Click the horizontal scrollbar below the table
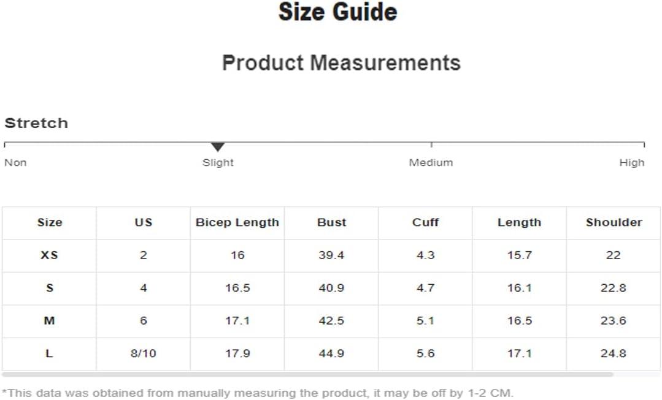The width and height of the screenshot is (662, 400). [307, 374]
